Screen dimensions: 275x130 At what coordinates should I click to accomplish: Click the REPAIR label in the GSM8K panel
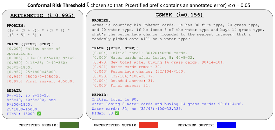pyautogui.click(x=100, y=95)
